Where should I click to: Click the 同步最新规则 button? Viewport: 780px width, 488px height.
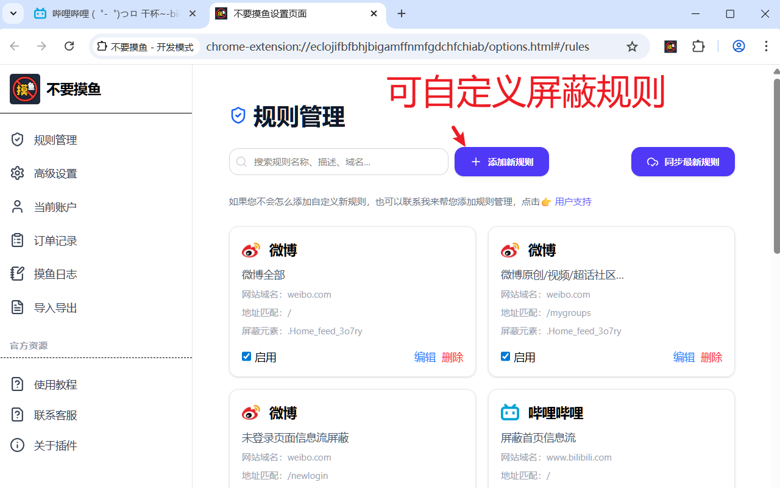click(x=682, y=162)
